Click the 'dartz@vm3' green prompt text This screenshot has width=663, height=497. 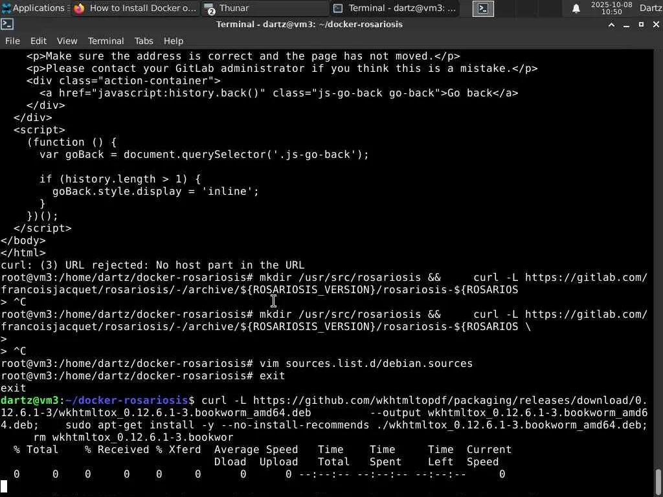(30, 400)
